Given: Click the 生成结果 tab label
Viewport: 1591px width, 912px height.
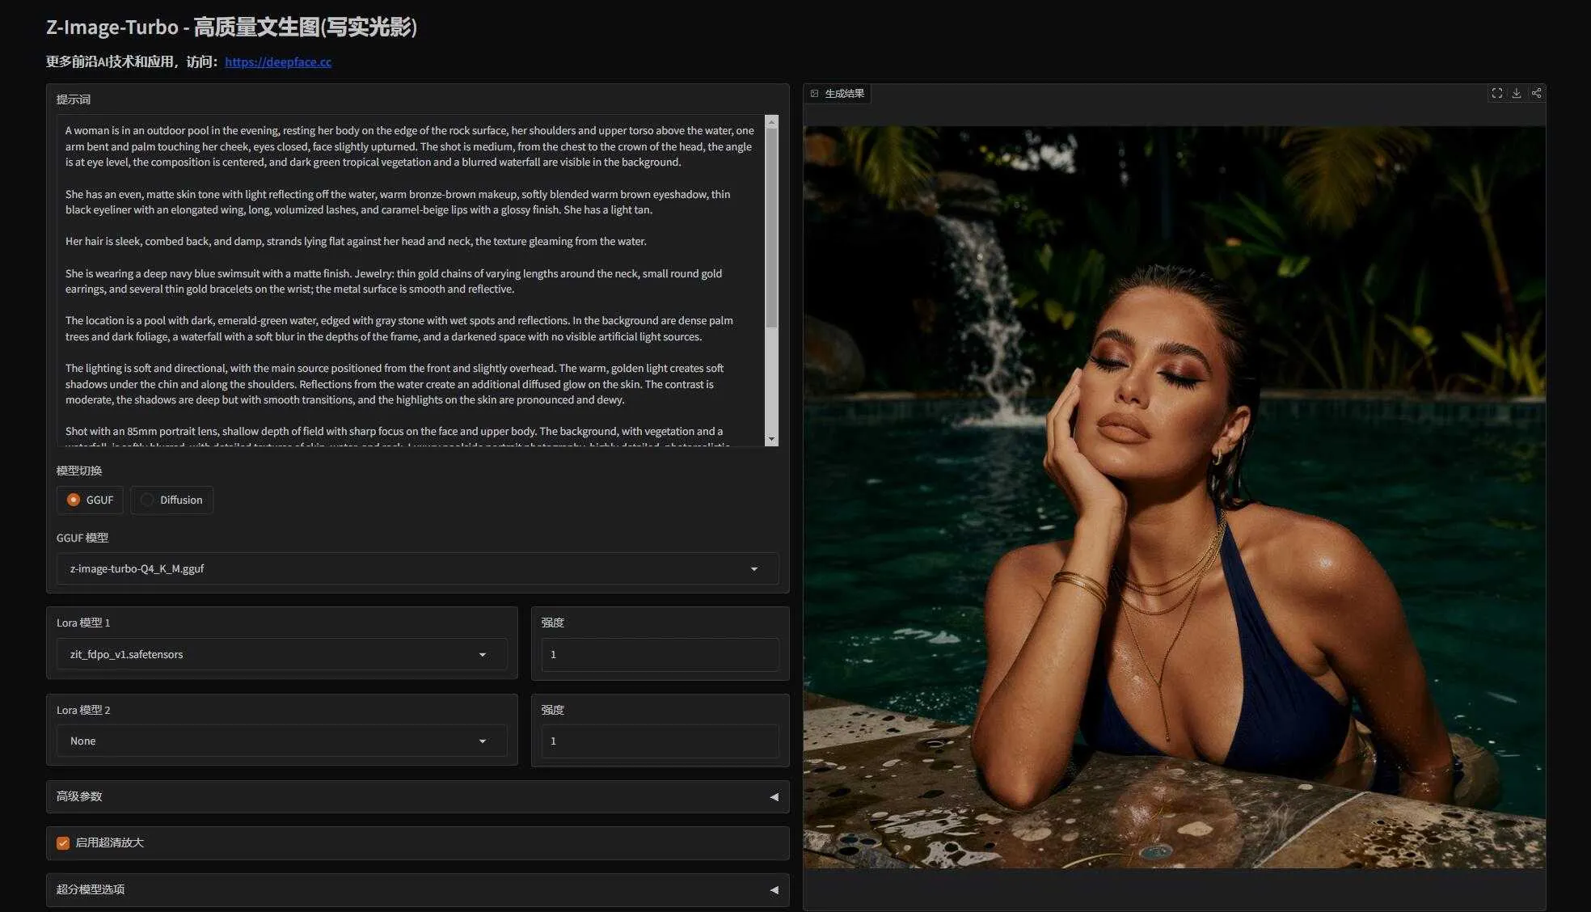Looking at the screenshot, I should 844,94.
